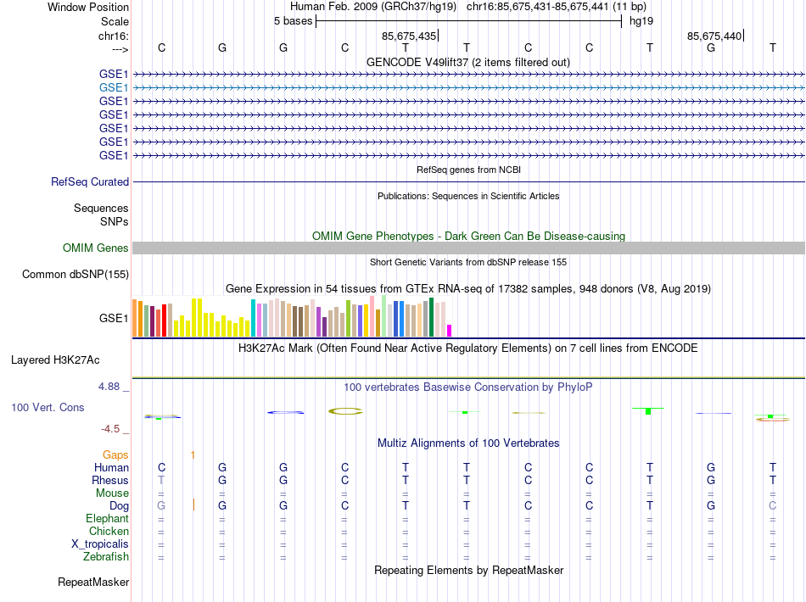
Task: Select the Human species row label
Action: [111, 467]
